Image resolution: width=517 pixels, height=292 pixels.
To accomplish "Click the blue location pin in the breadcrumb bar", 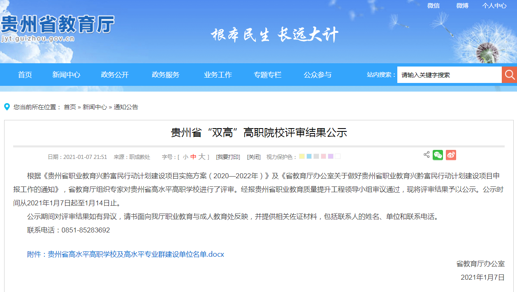I will tap(6, 107).
